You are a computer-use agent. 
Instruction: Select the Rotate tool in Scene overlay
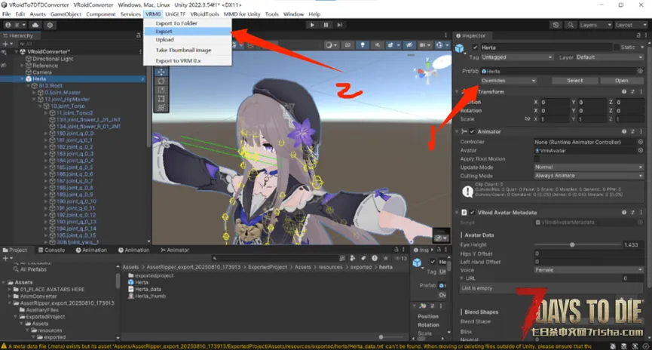click(x=161, y=81)
